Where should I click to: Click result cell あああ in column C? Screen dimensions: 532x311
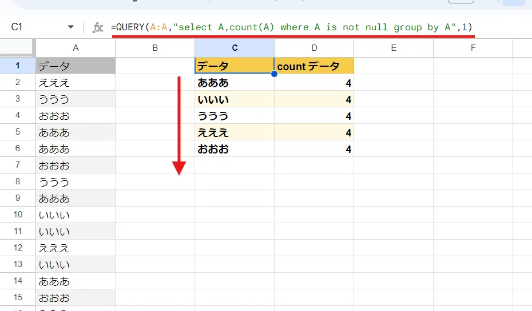(235, 82)
